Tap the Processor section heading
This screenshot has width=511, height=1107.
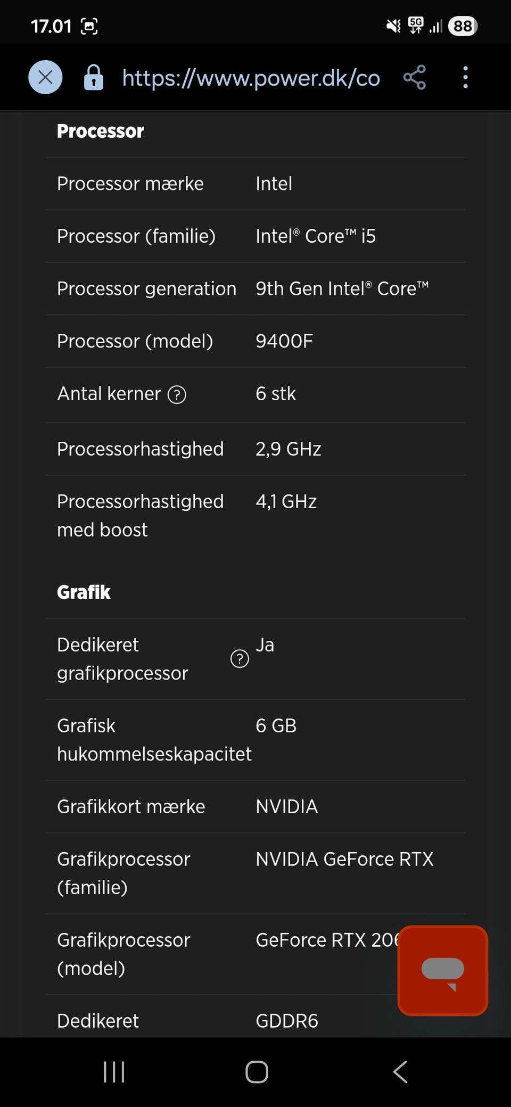100,131
